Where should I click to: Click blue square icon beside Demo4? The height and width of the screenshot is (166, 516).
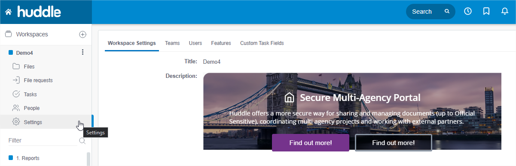click(11, 53)
